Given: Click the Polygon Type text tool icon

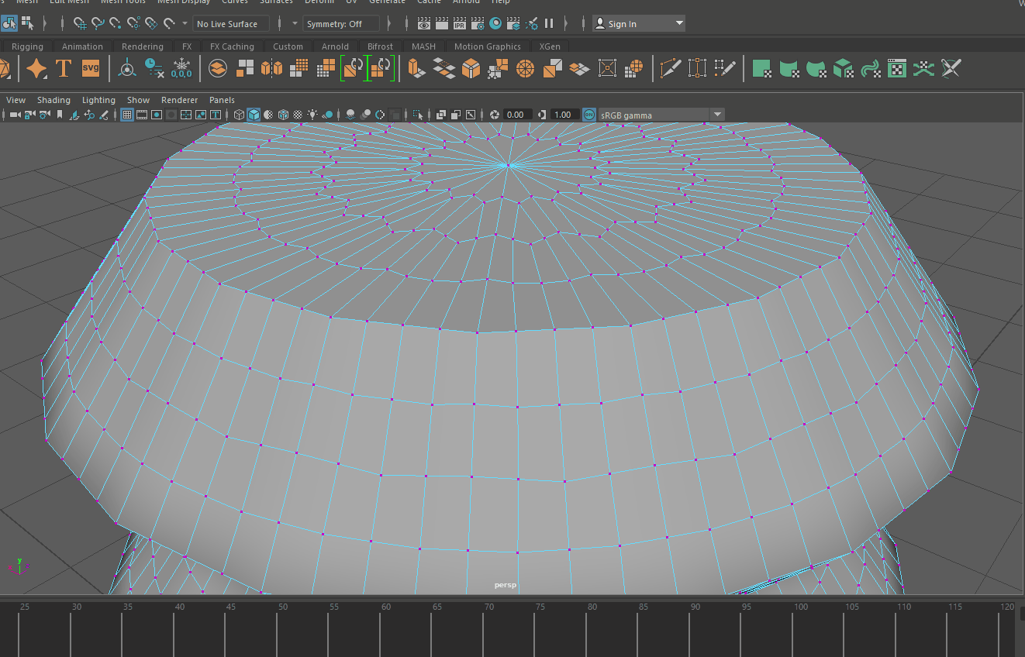Looking at the screenshot, I should click(x=64, y=68).
